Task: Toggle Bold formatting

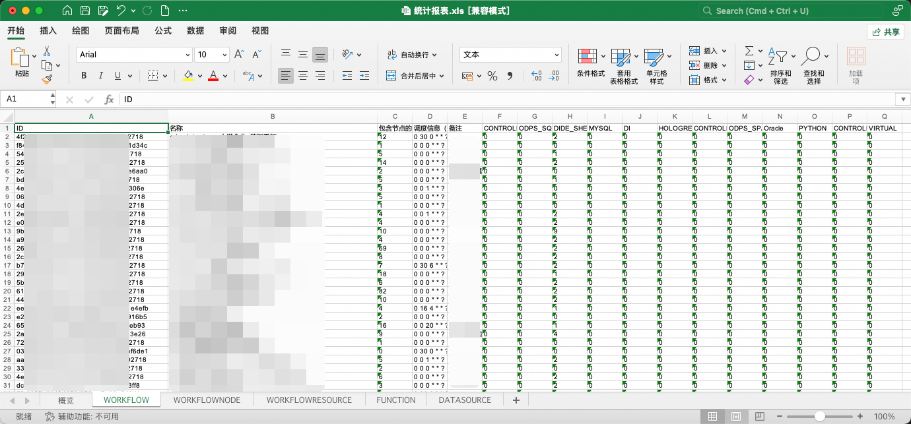Action: point(84,76)
